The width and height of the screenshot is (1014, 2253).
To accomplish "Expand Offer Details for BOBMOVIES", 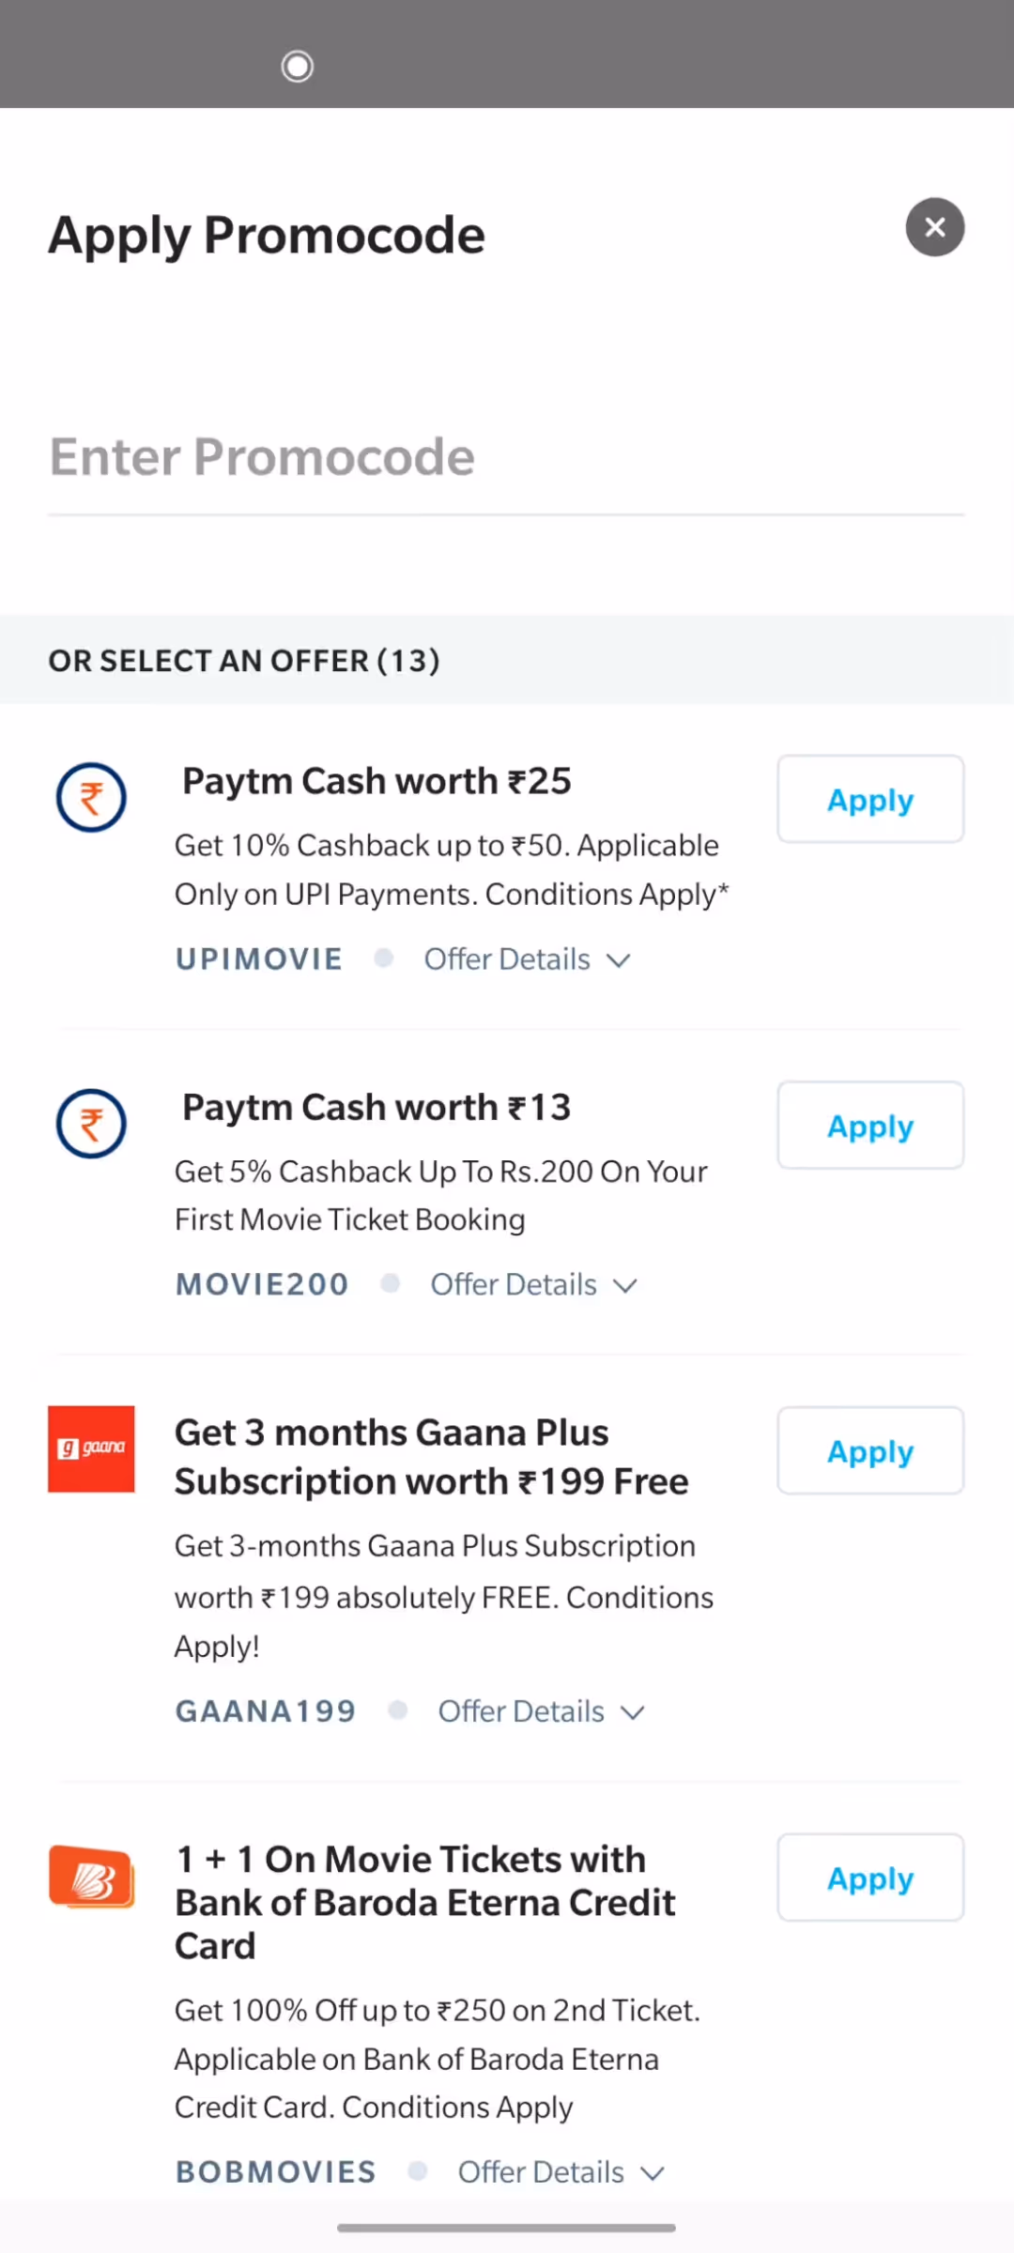I will pos(561,2172).
